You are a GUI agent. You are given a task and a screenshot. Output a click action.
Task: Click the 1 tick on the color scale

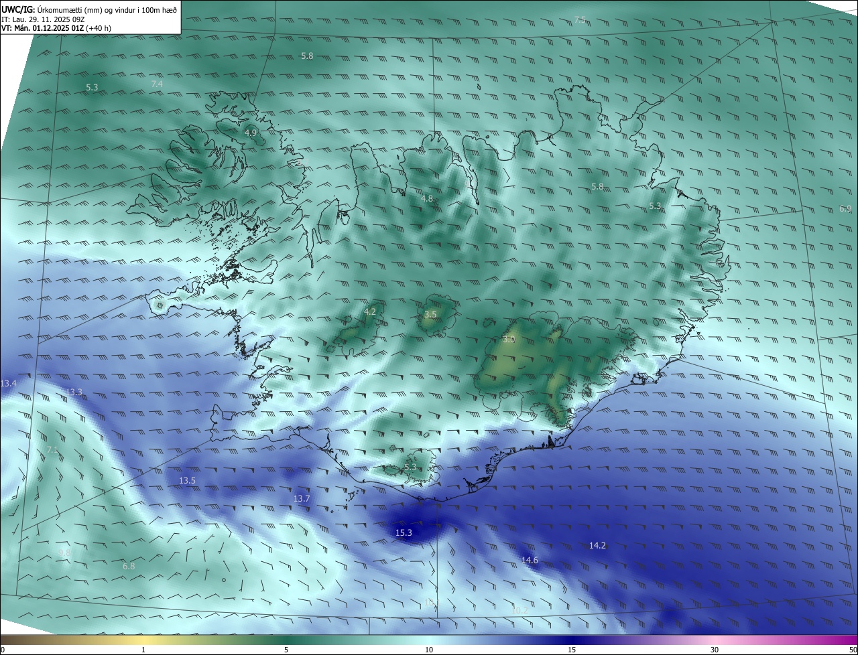pyautogui.click(x=144, y=650)
